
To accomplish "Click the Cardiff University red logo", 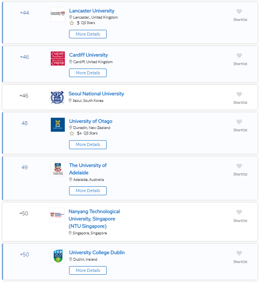I will (x=58, y=58).
